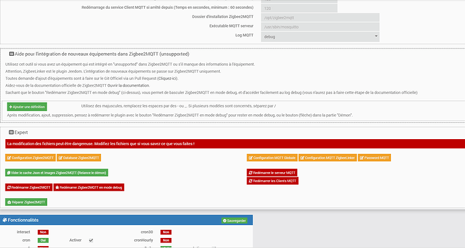Restart Zigbee2MQTT with red button
The height and width of the screenshot is (248, 465).
click(x=29, y=188)
